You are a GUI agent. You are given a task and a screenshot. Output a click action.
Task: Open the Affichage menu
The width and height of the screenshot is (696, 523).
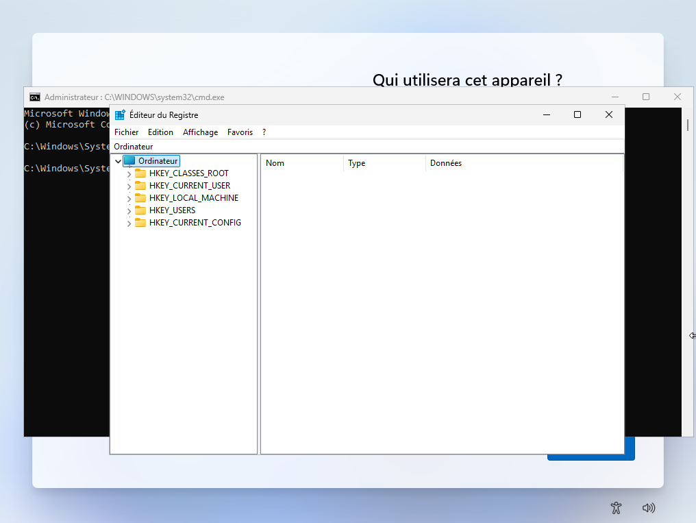click(200, 132)
